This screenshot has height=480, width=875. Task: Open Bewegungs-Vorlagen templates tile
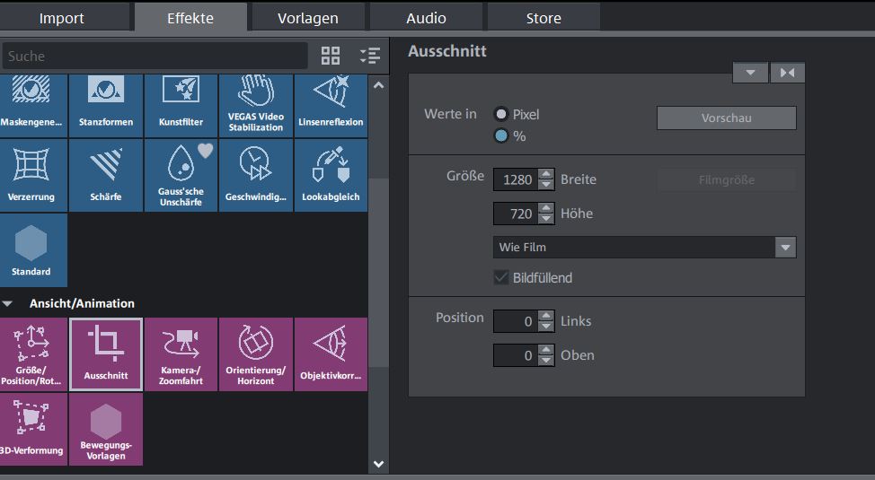click(x=106, y=429)
